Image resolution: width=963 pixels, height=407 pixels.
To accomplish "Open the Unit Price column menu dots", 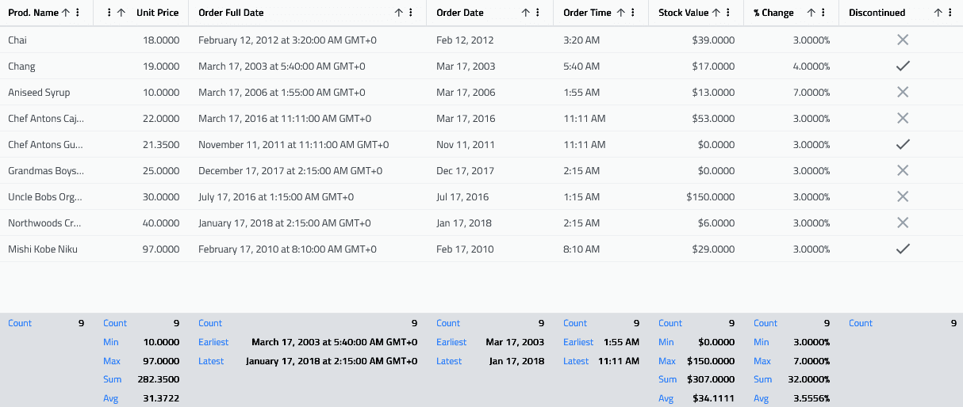I will point(109,13).
